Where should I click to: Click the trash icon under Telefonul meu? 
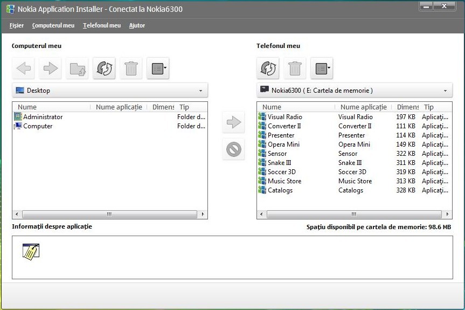[295, 68]
